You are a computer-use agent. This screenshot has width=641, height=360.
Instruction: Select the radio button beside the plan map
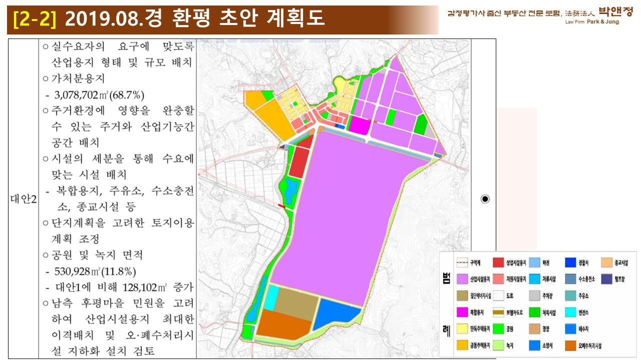[x=485, y=199]
